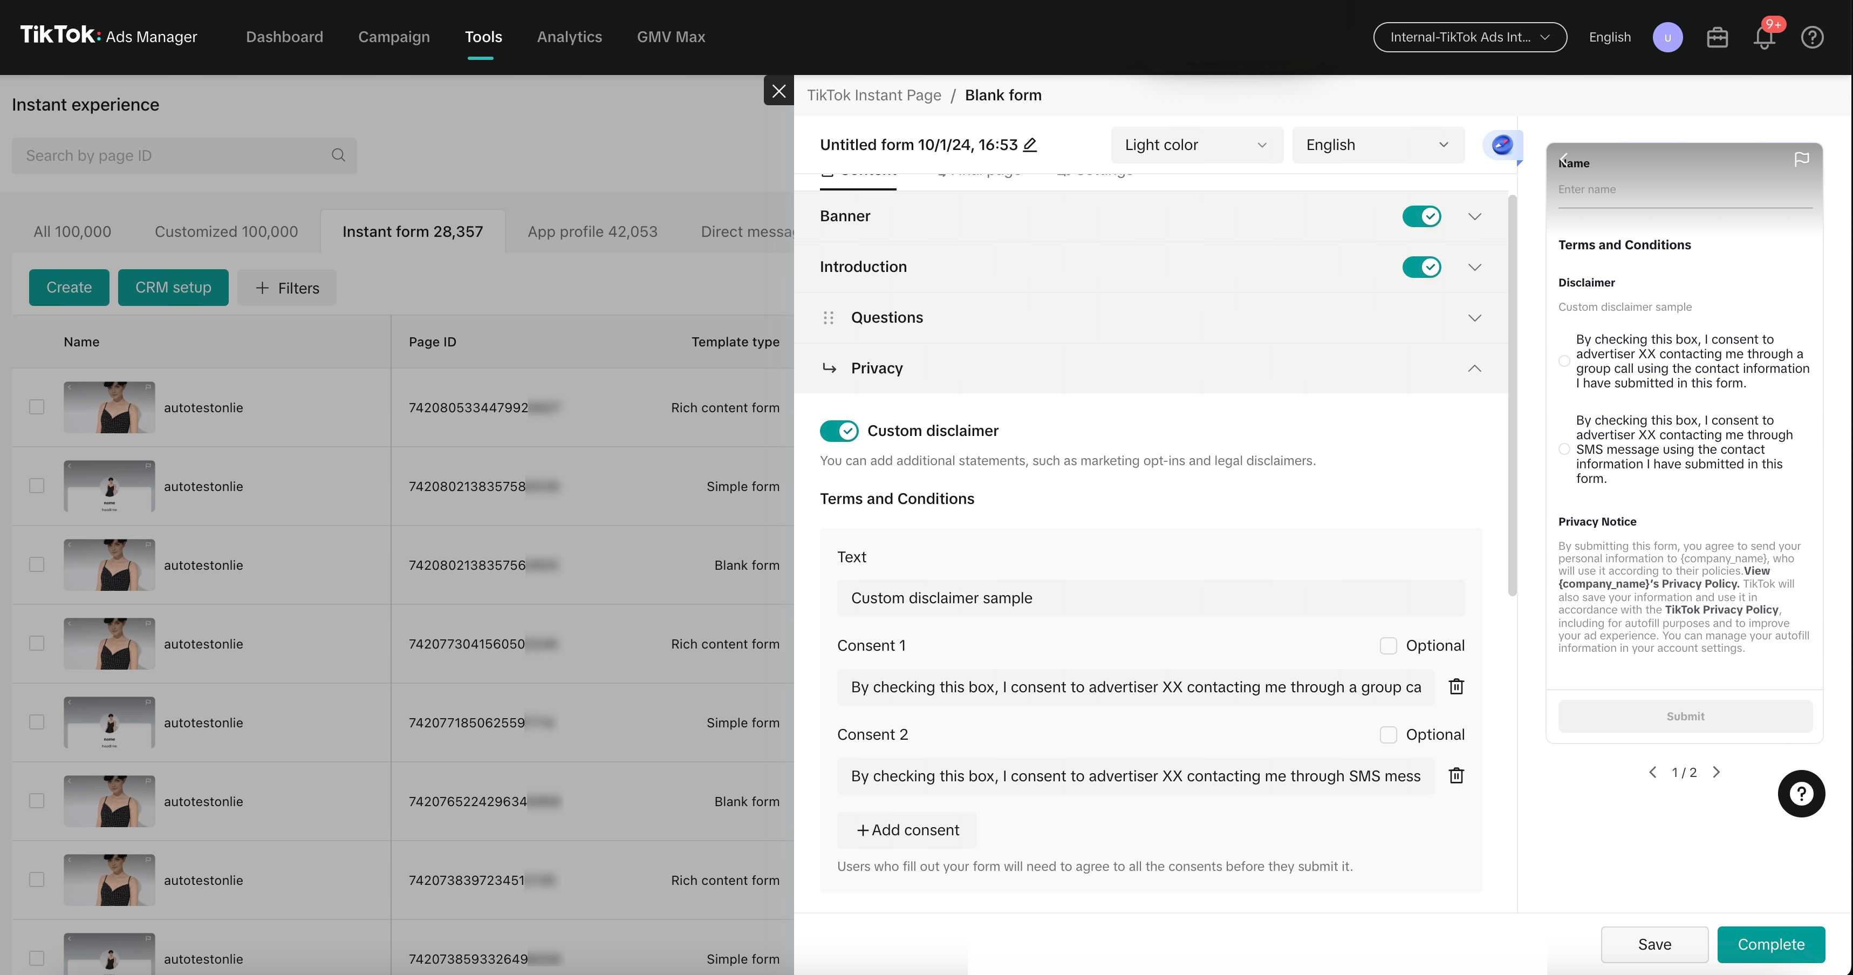Click the Complete button to finish form
The height and width of the screenshot is (975, 1853).
(1771, 944)
